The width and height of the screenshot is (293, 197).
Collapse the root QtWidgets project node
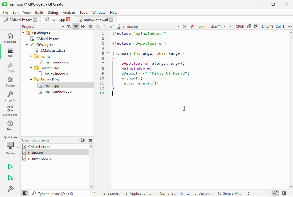point(23,33)
